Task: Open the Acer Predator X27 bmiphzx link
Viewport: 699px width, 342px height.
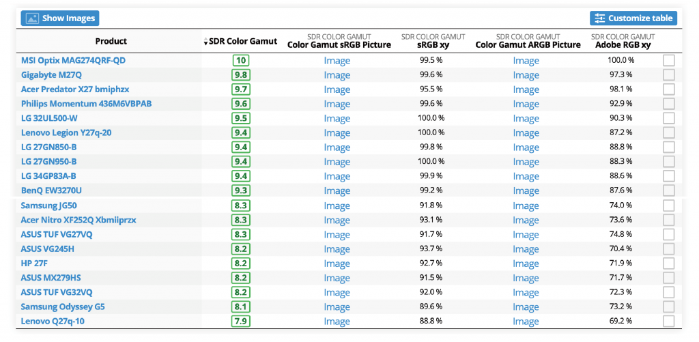Action: 75,89
